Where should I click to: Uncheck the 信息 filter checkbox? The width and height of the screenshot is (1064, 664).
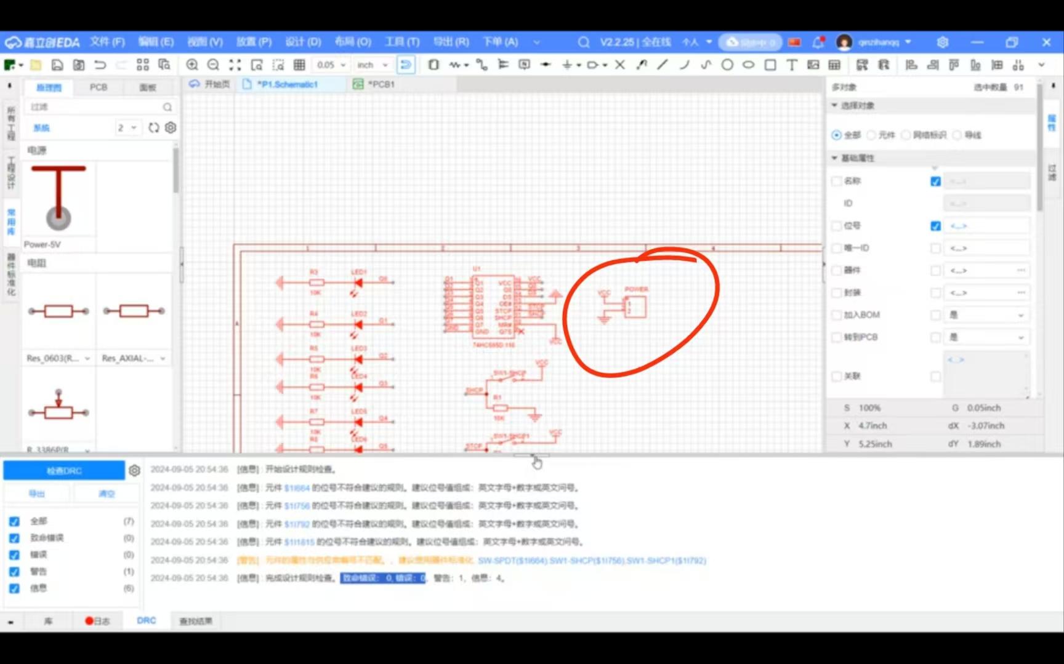coord(14,588)
